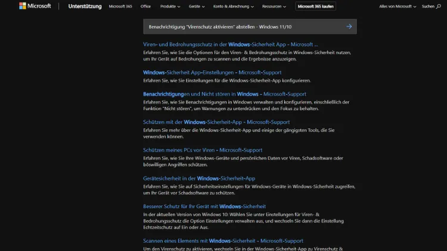
Task: Expand Alles von Microsoft menu
Action: coord(398,7)
